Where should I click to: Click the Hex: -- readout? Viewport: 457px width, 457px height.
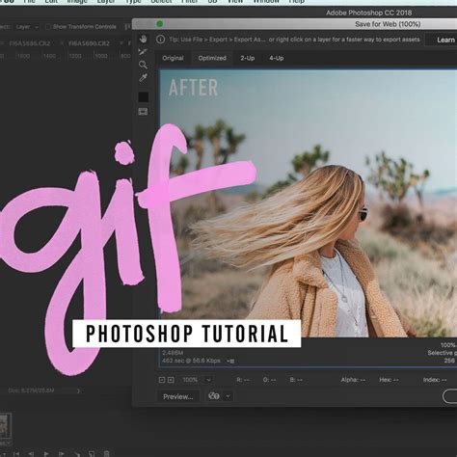[389, 380]
